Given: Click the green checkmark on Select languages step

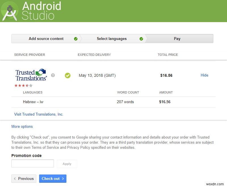Looking at the screenshot, I should [x=141, y=39].
